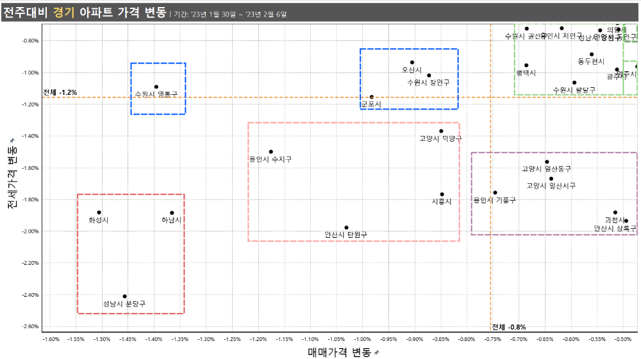Click the 전체 -0.8% reference line label

[x=509, y=327]
